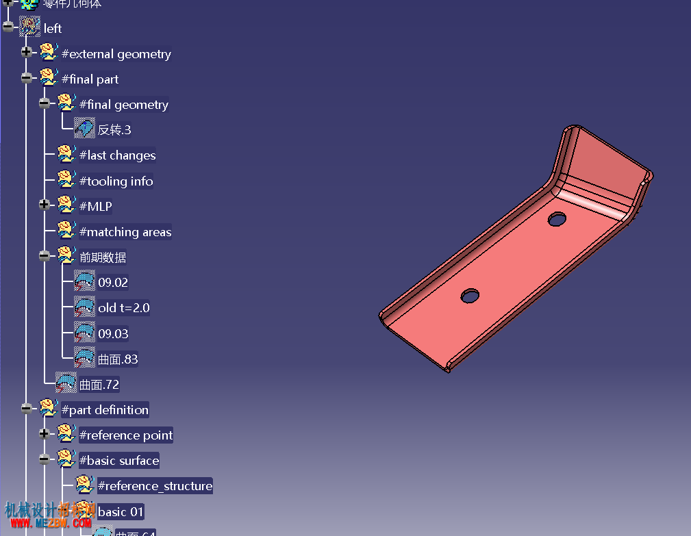This screenshot has height=536, width=691.
Task: Collapse the #final part node
Action: (x=27, y=78)
